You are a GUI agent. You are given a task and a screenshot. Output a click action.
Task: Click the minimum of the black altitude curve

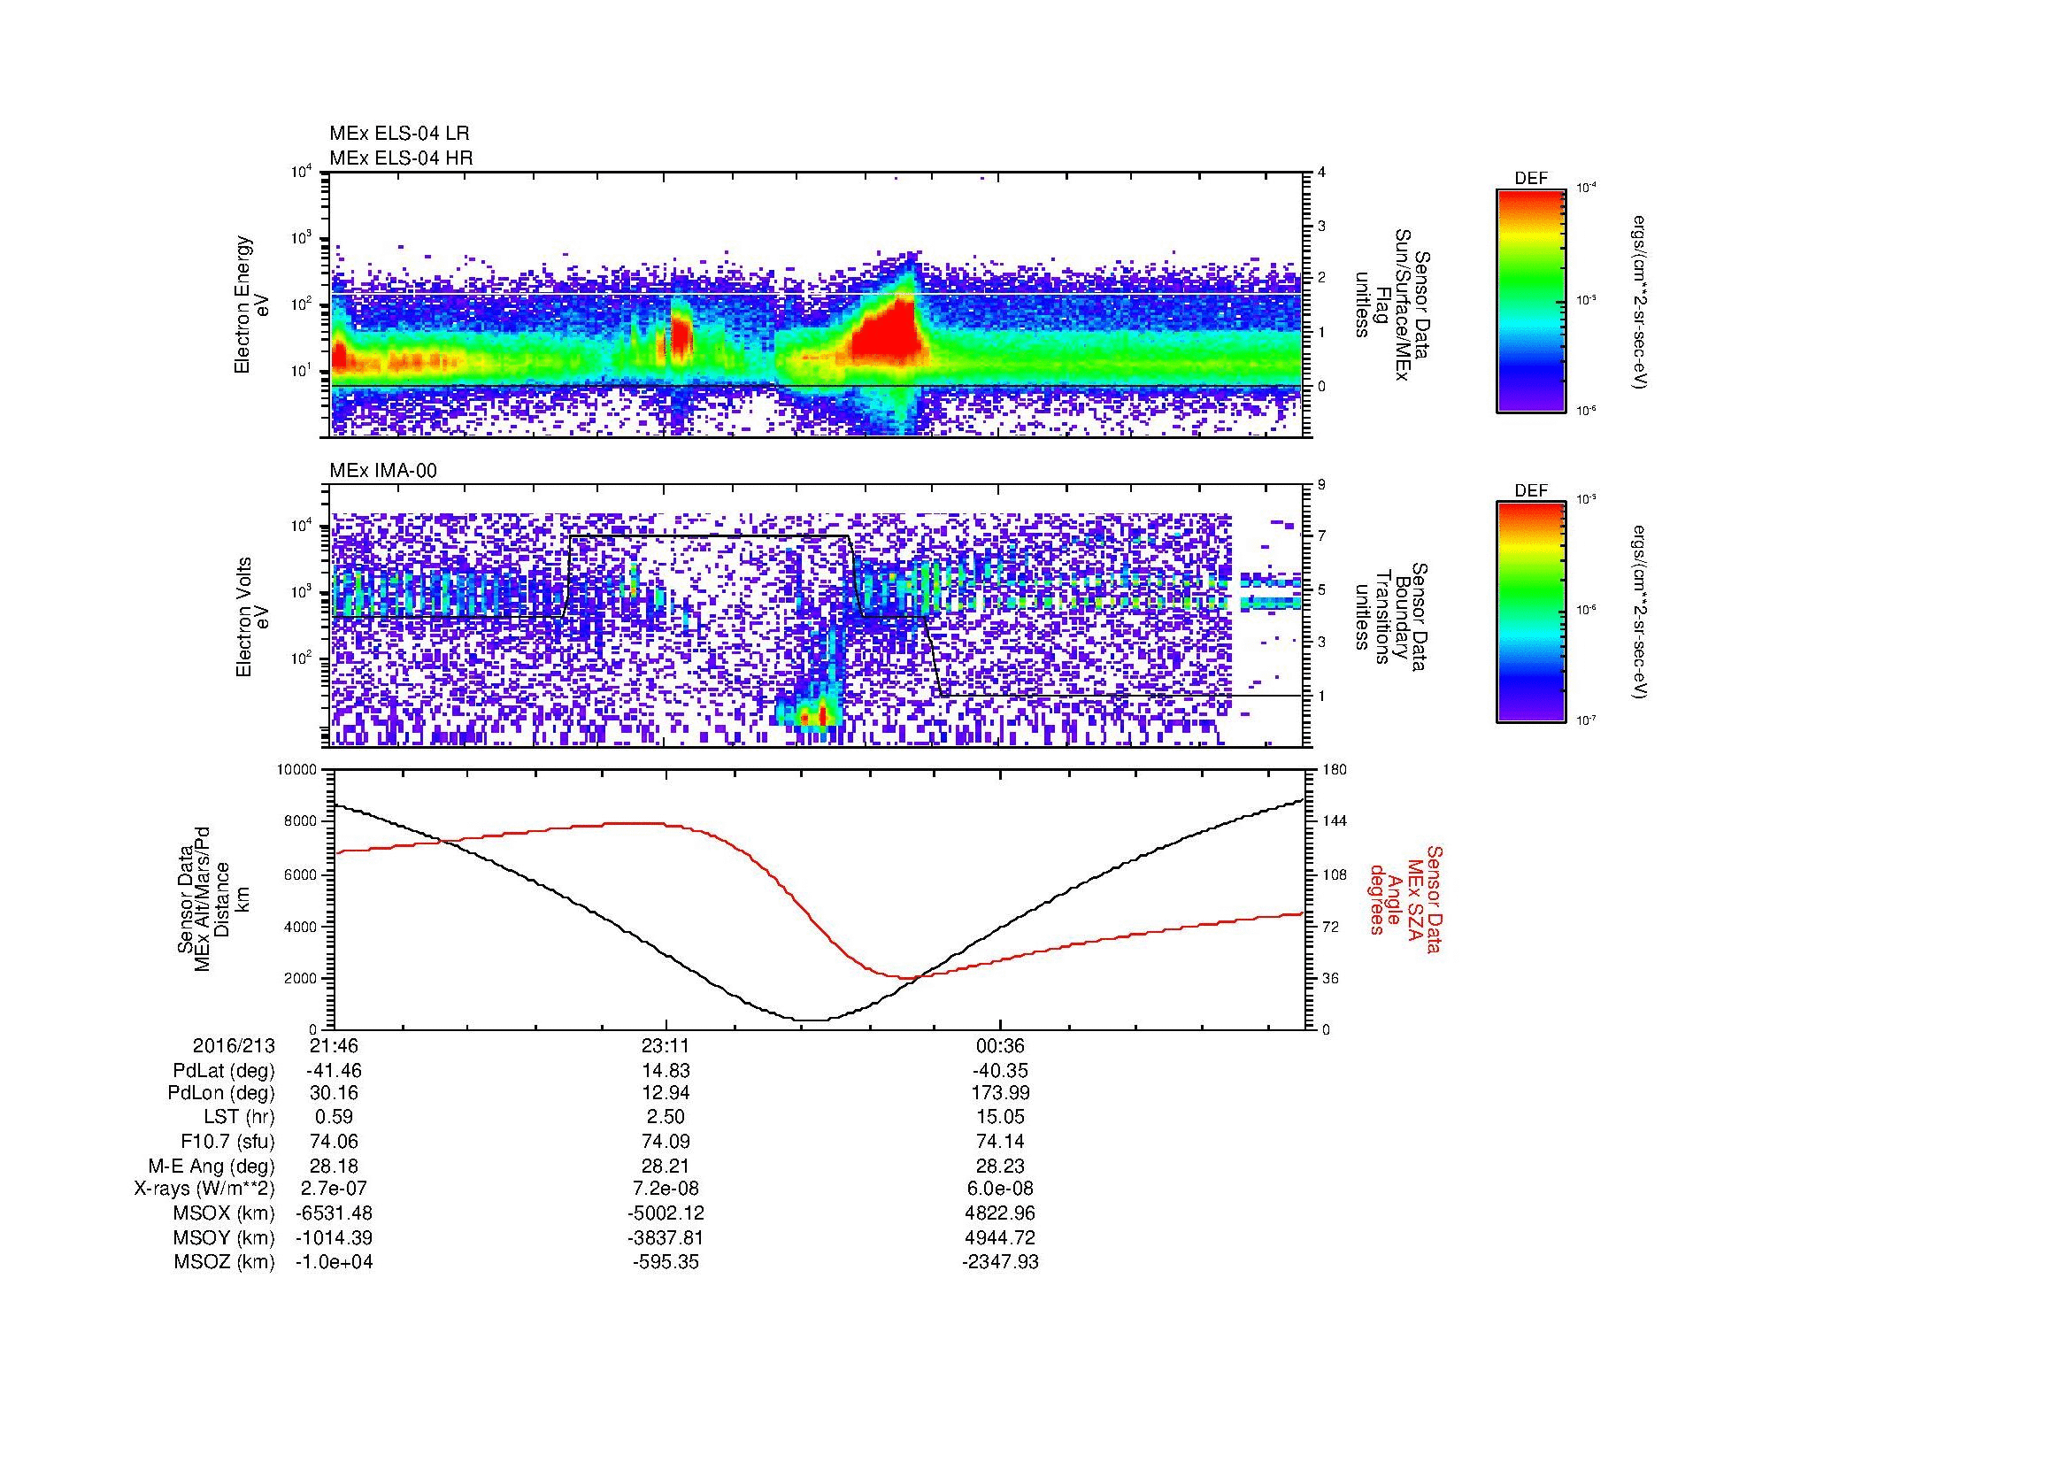click(x=812, y=1020)
